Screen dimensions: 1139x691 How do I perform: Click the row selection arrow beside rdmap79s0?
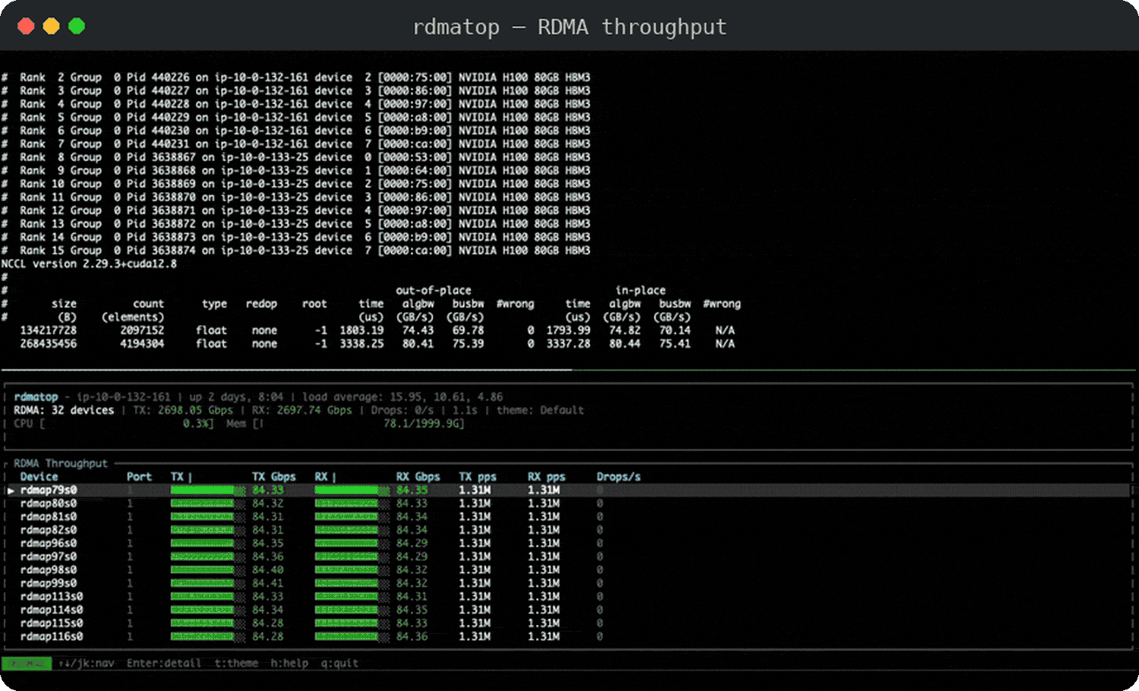click(11, 491)
